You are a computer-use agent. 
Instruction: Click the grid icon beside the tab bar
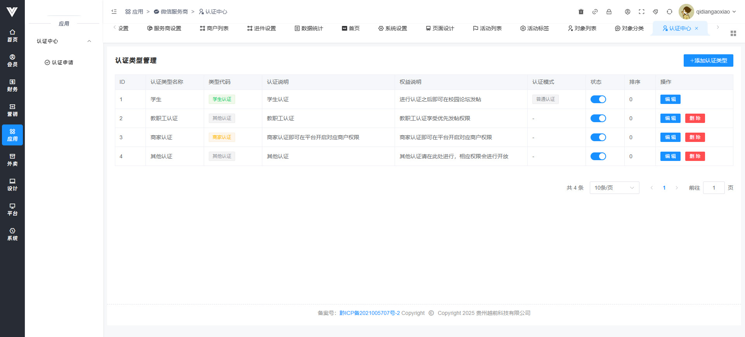click(733, 33)
